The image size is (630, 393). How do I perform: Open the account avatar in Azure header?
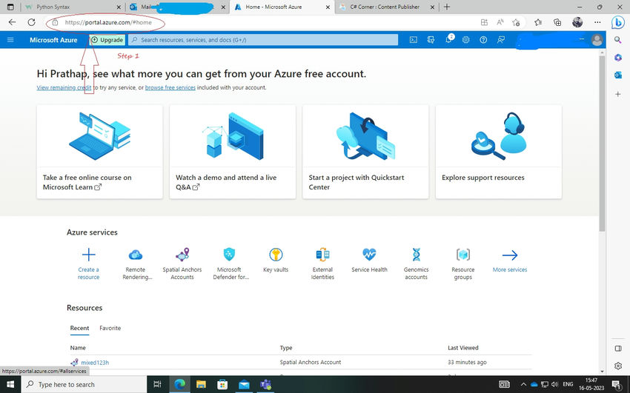tap(597, 40)
